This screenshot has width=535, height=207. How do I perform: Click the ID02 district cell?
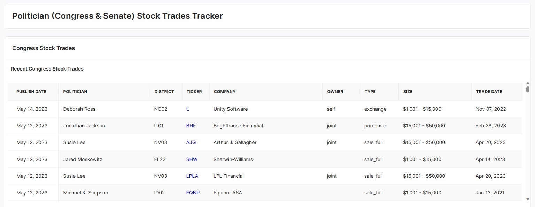(166, 193)
